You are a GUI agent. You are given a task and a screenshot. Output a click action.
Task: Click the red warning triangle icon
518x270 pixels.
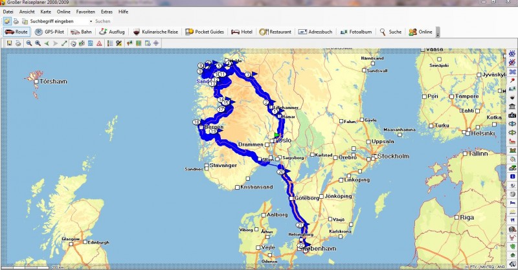click(x=99, y=43)
